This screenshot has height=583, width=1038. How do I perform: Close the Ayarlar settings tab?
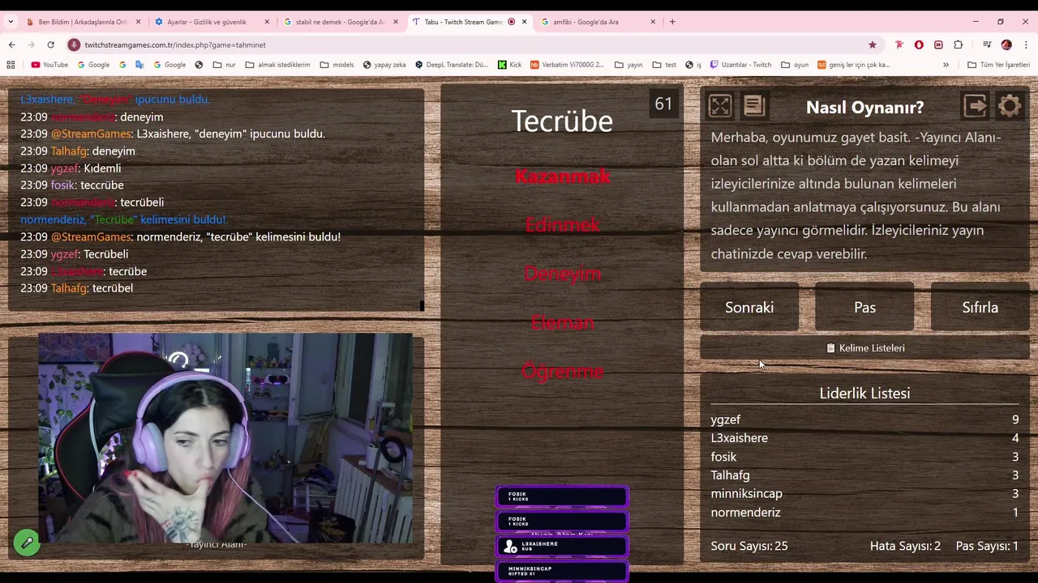(x=267, y=22)
